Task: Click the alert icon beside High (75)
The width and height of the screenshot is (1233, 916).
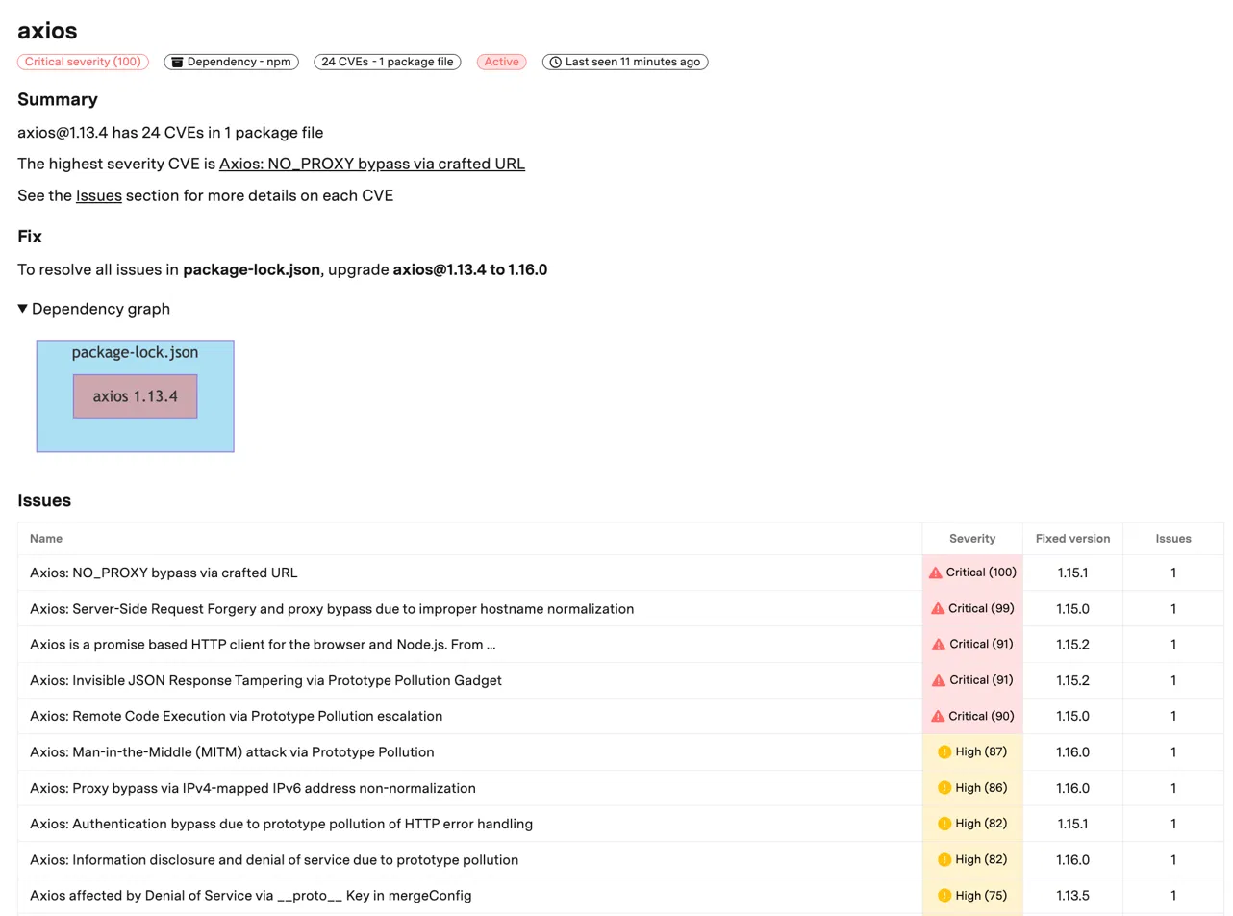Action: tap(944, 896)
